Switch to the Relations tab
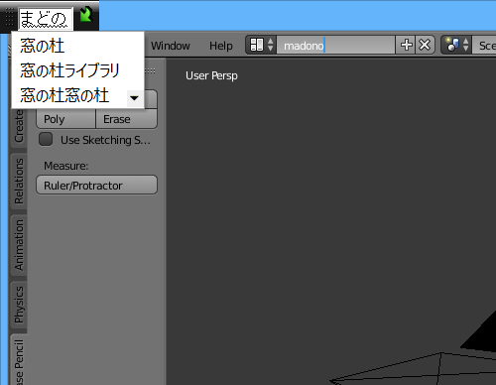This screenshot has width=496, height=385. [x=19, y=182]
